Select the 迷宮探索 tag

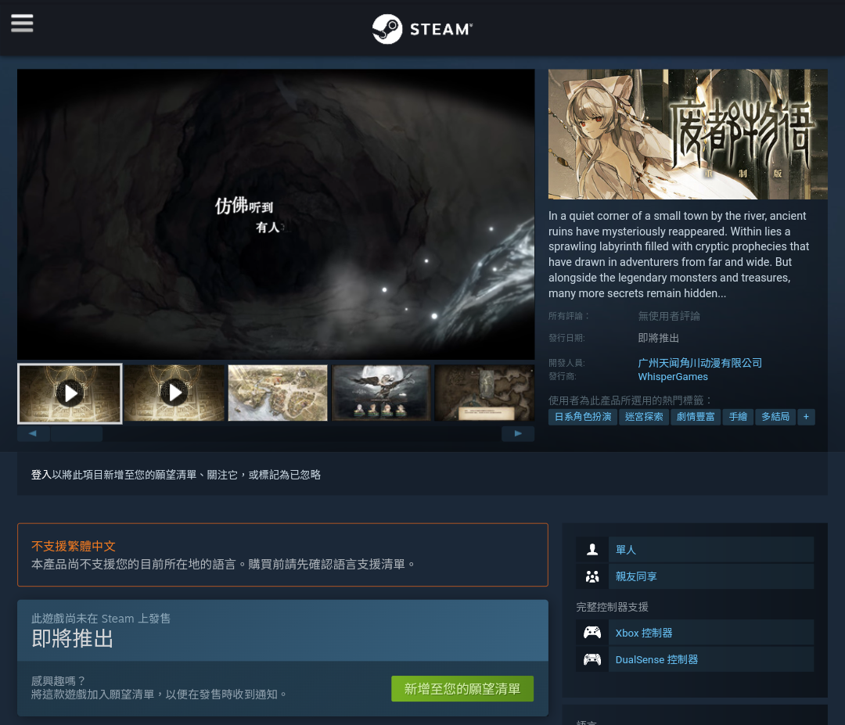pyautogui.click(x=643, y=417)
